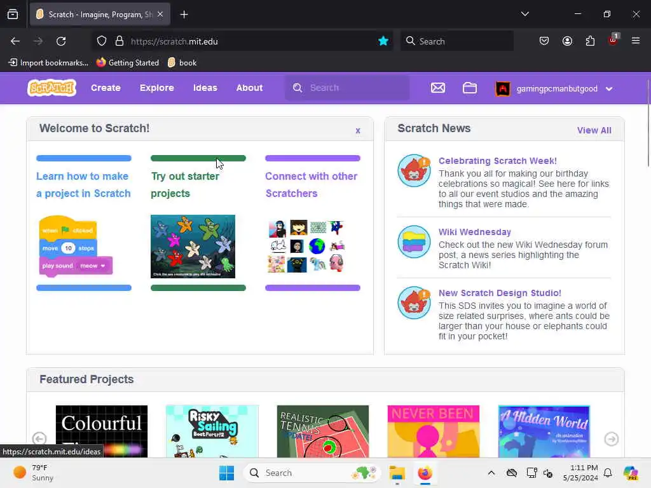
Task: Open the book bookmark
Action: [x=182, y=63]
